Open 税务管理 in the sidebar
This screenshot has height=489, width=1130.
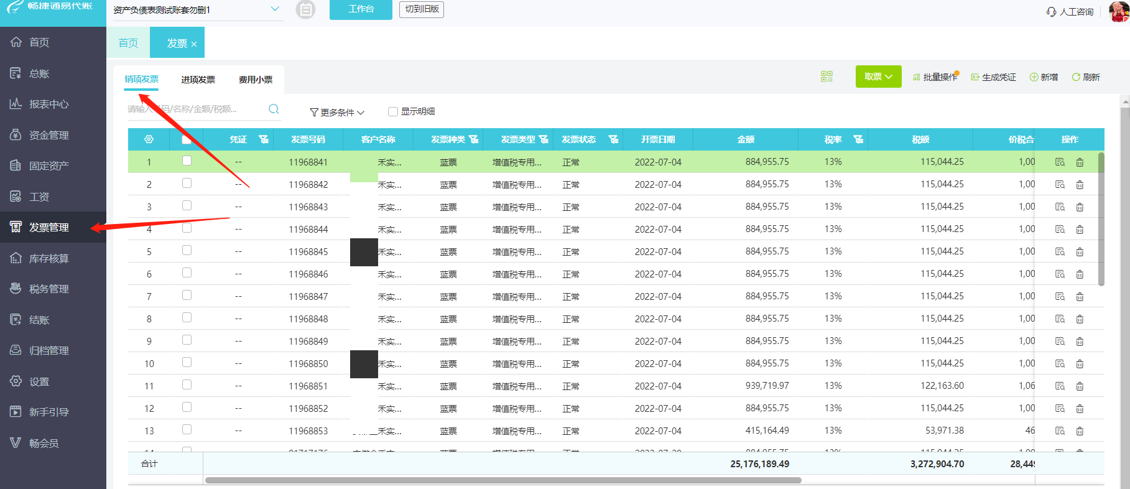(x=49, y=289)
